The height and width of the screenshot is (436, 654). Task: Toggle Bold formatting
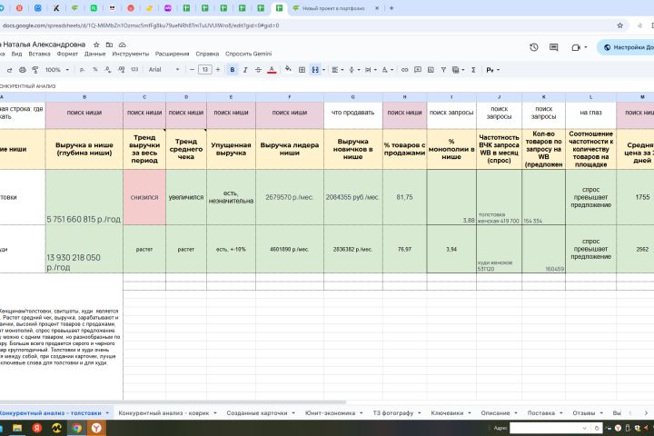(x=233, y=70)
